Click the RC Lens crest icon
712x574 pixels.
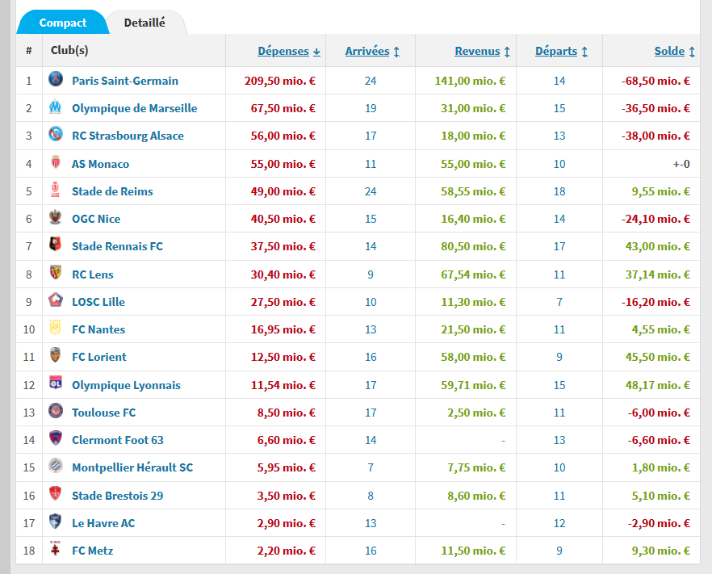[x=56, y=273]
